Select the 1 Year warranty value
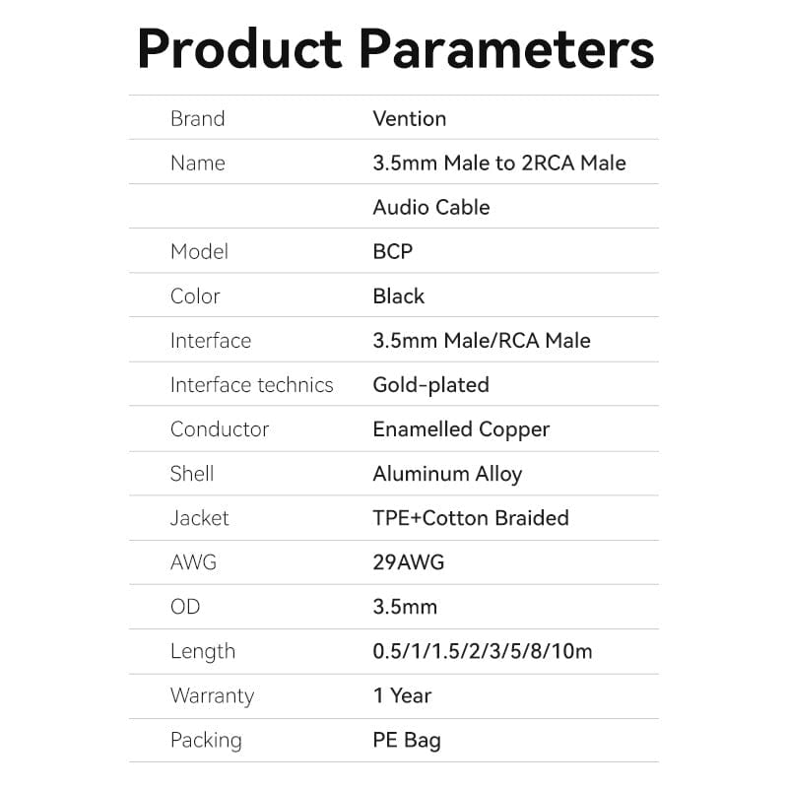This screenshot has height=788, width=788. tap(402, 695)
